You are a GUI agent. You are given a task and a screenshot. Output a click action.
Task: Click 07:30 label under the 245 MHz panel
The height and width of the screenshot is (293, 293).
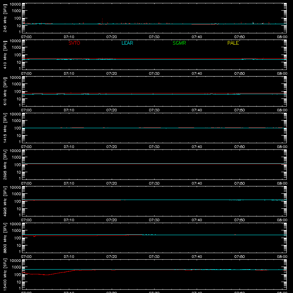point(154,37)
